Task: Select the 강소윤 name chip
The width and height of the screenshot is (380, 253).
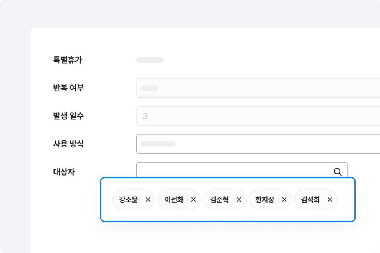Action: (x=128, y=200)
